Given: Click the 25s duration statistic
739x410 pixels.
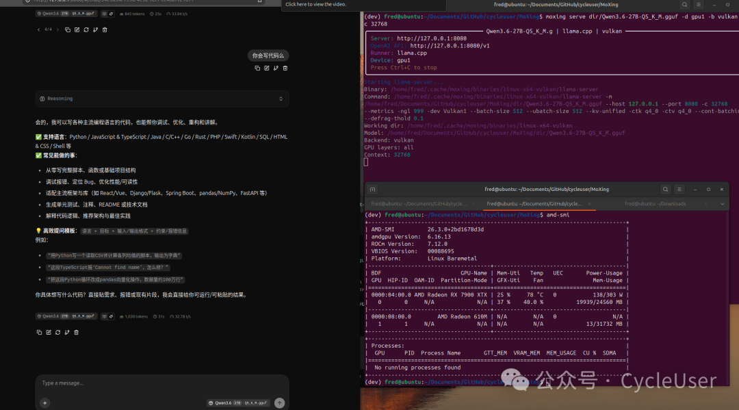Looking at the screenshot, I should click(x=155, y=14).
